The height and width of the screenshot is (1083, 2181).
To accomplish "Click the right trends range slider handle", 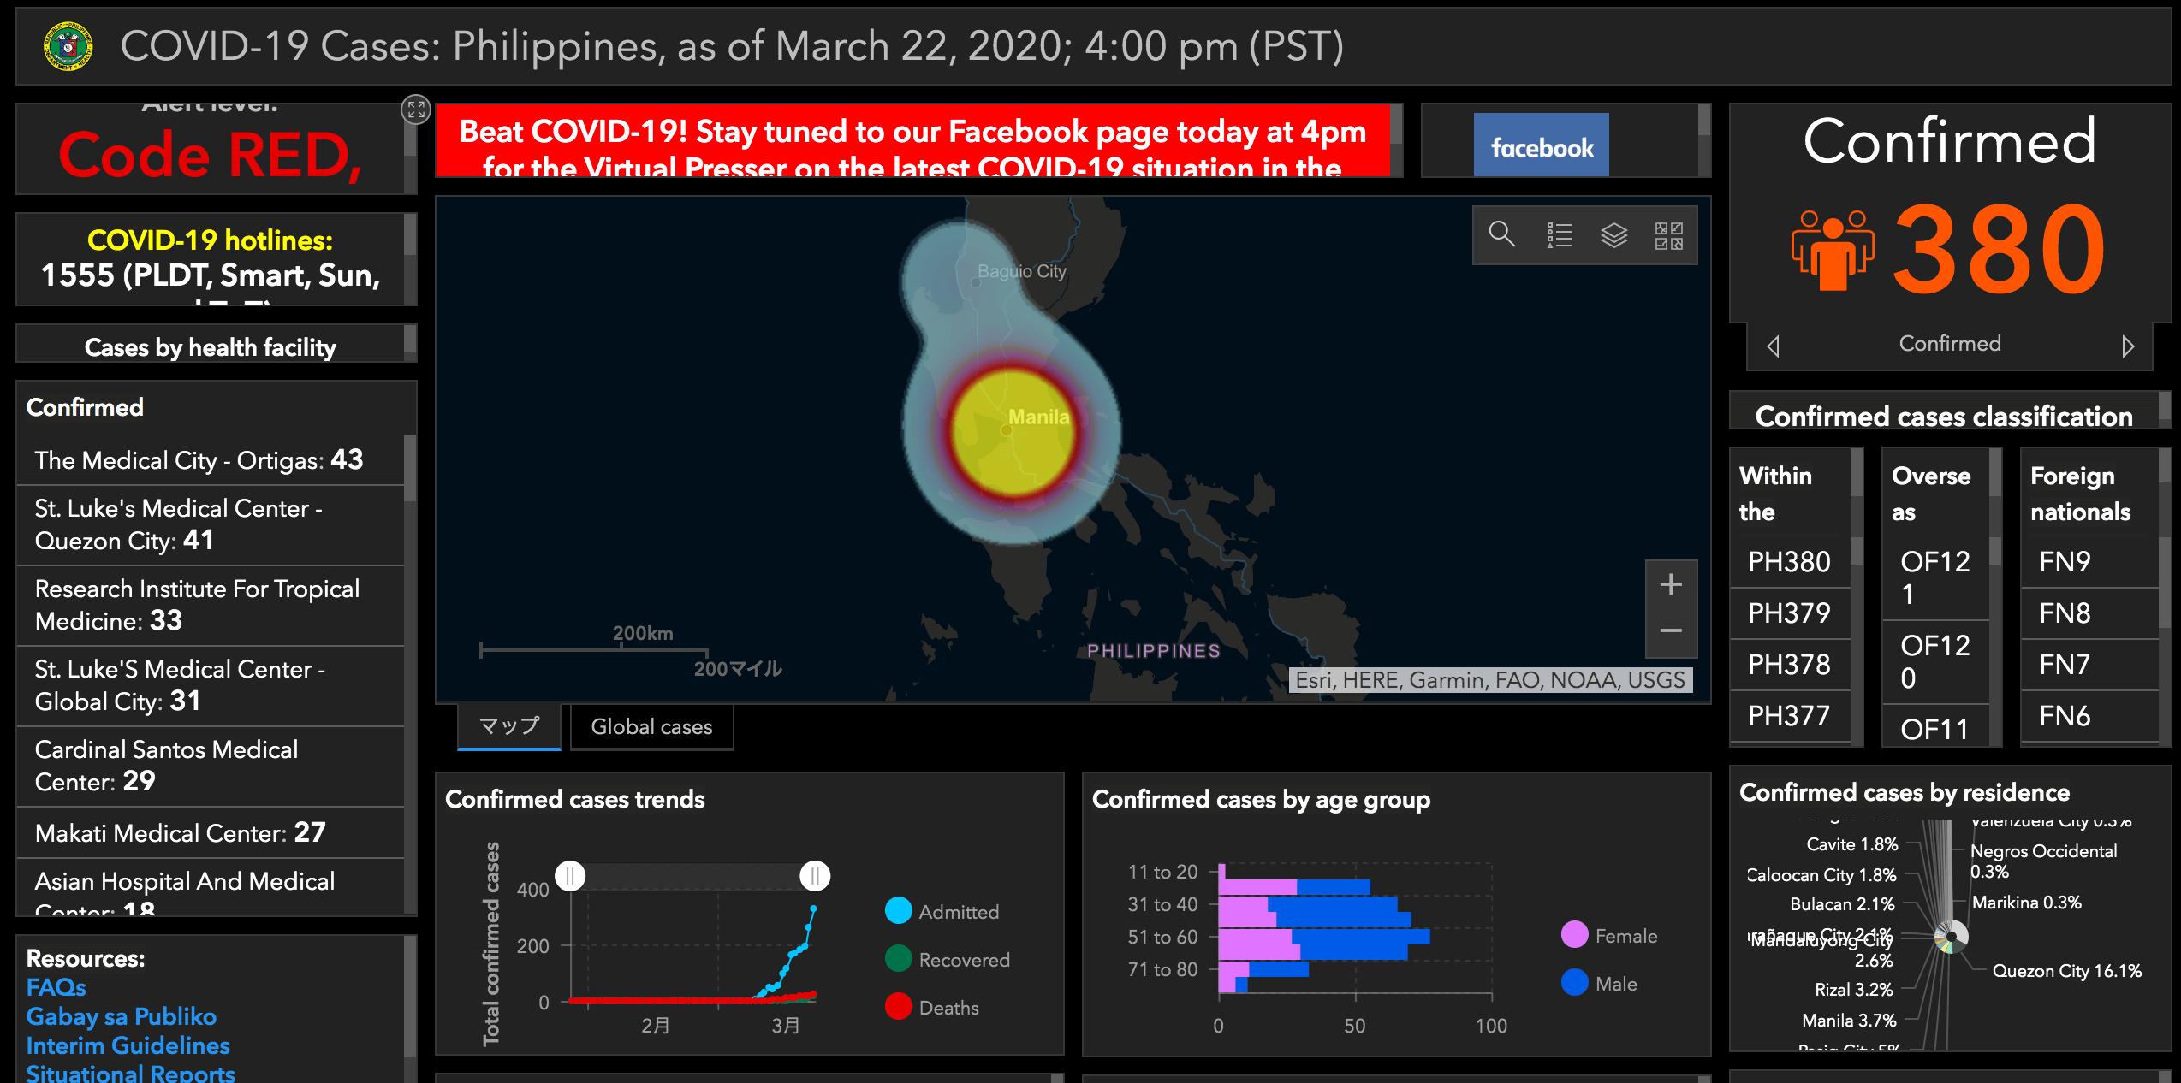I will [815, 875].
